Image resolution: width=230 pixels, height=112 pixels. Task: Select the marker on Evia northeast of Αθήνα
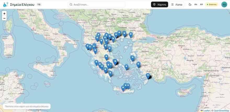(x=115, y=62)
